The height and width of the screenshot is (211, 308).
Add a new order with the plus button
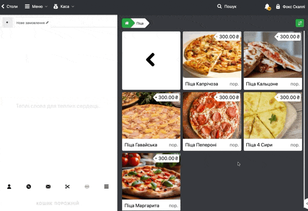click(x=7, y=23)
